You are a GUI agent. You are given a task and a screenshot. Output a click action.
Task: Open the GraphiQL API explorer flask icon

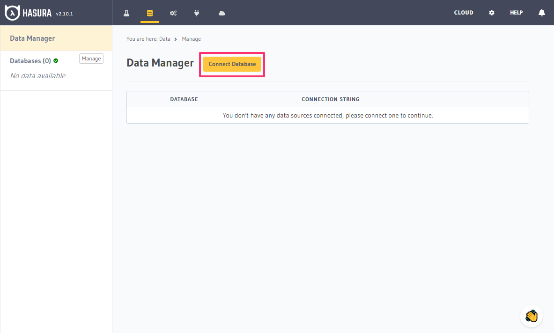tap(126, 13)
